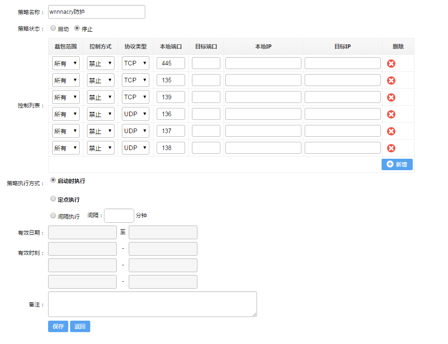Delete the UDP port 138 rule
The width and height of the screenshot is (448, 344).
(391, 148)
